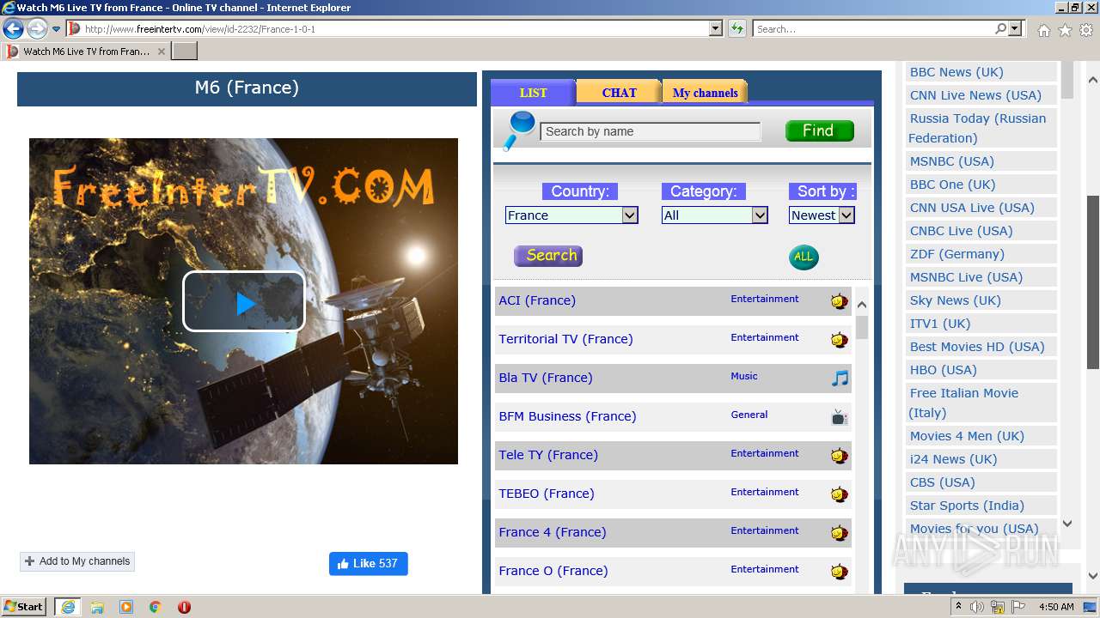Screen dimensions: 1100x618
Task: Play the M6 video stream
Action: [244, 301]
